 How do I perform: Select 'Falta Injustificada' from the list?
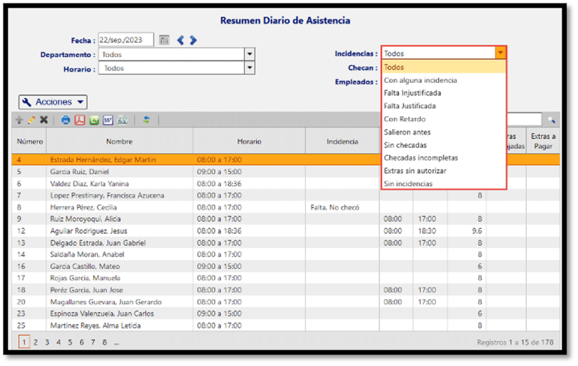pos(412,93)
